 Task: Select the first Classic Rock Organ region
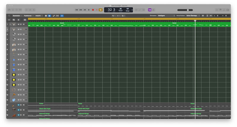click(53, 110)
